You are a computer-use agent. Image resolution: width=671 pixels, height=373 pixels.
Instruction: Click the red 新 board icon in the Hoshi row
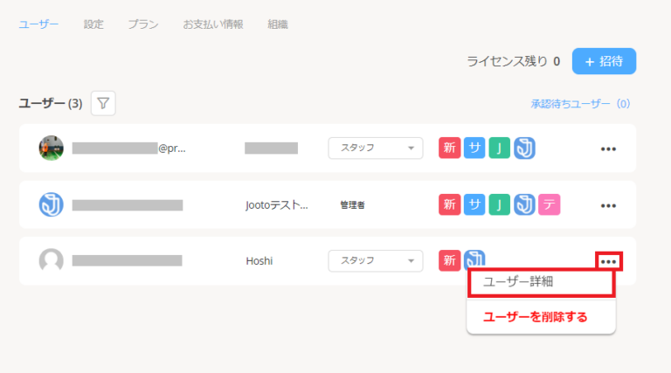pyautogui.click(x=449, y=260)
